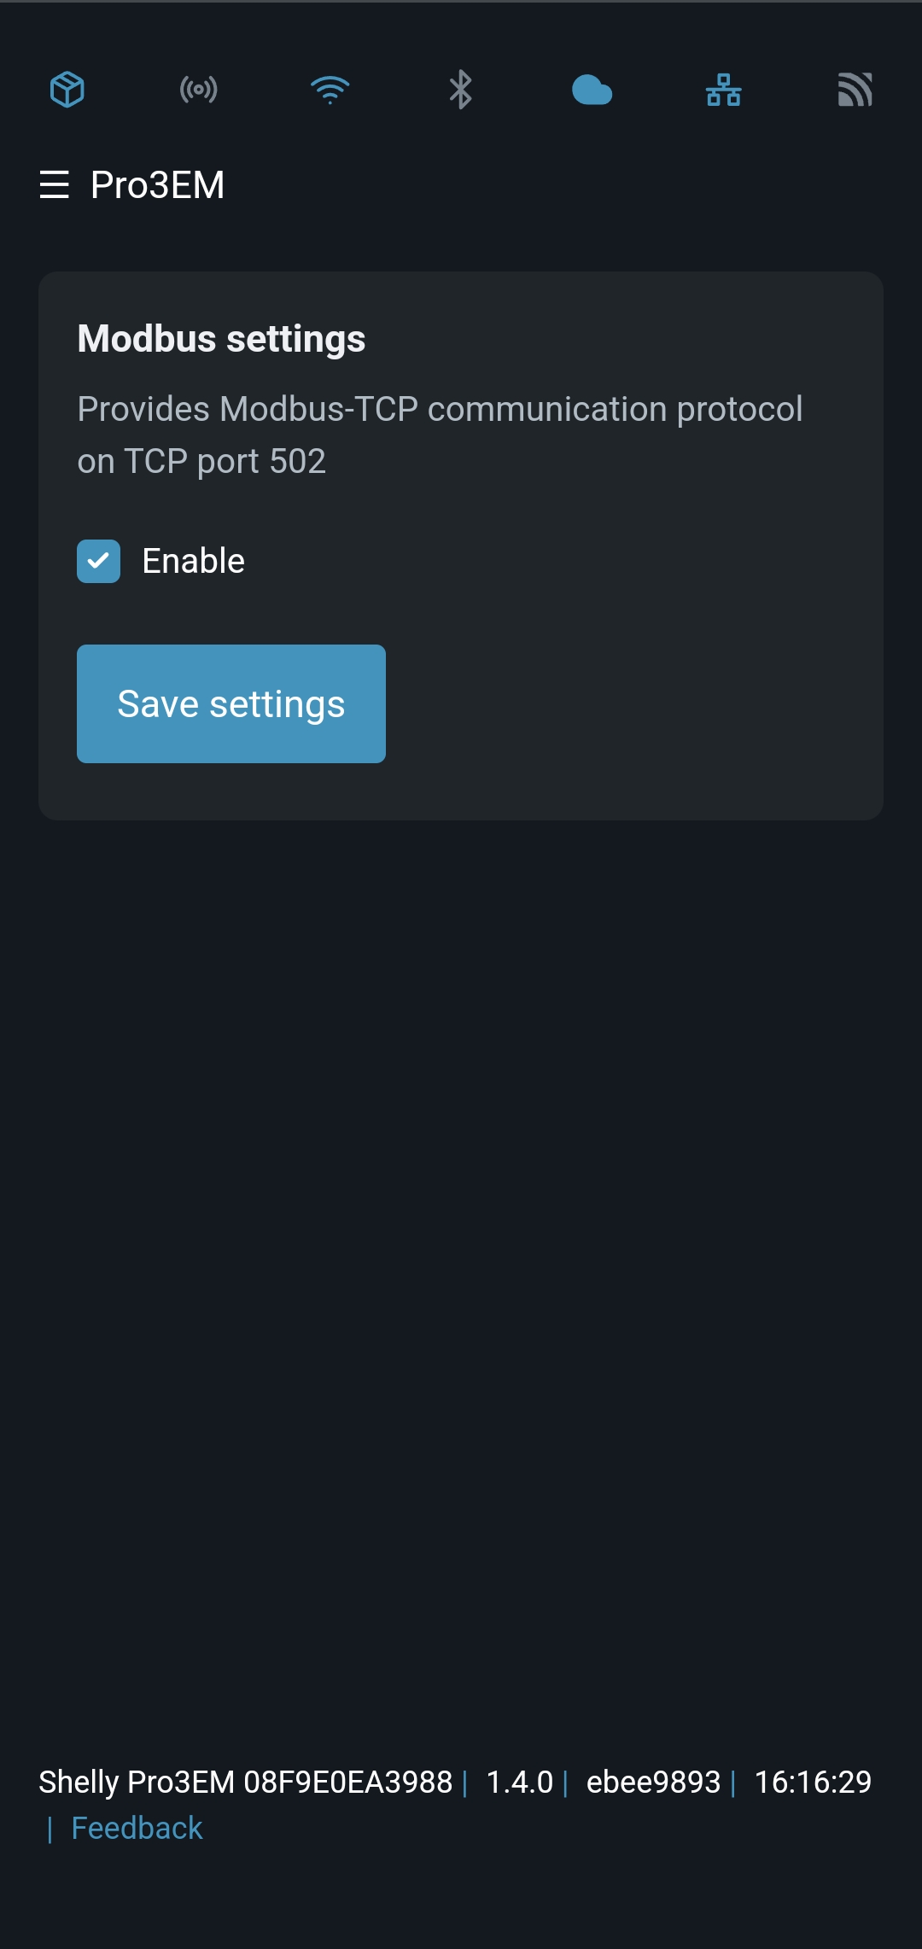Open the Feedback link in footer
The width and height of the screenshot is (922, 1949).
137,1828
